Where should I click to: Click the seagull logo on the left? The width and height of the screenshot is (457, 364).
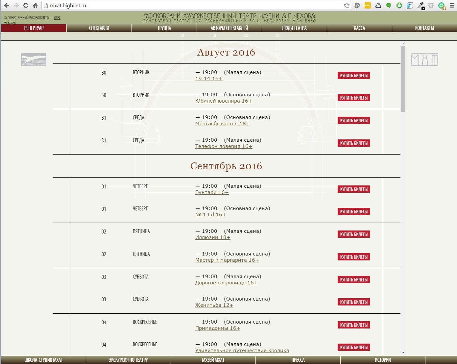tap(34, 60)
